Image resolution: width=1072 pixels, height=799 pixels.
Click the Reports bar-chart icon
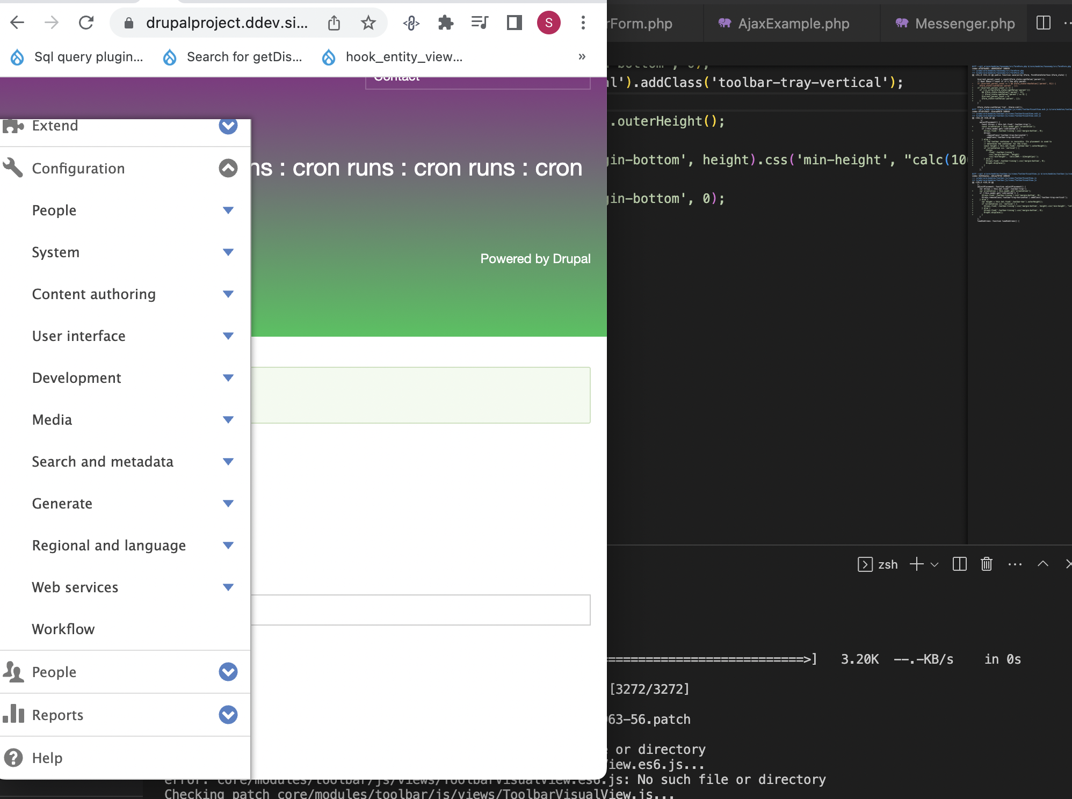point(13,715)
